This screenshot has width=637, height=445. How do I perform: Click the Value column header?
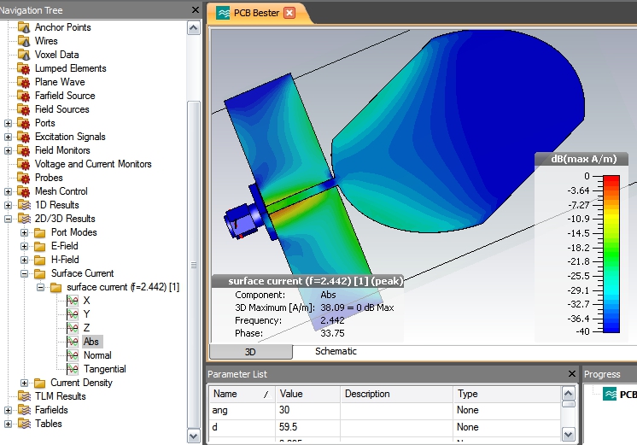(x=307, y=395)
